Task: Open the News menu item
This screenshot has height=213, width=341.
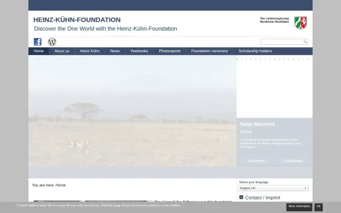Action: [115, 51]
